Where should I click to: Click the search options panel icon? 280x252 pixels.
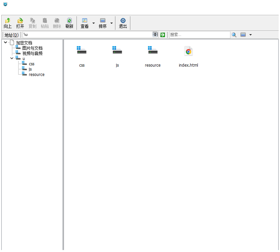pos(243,35)
